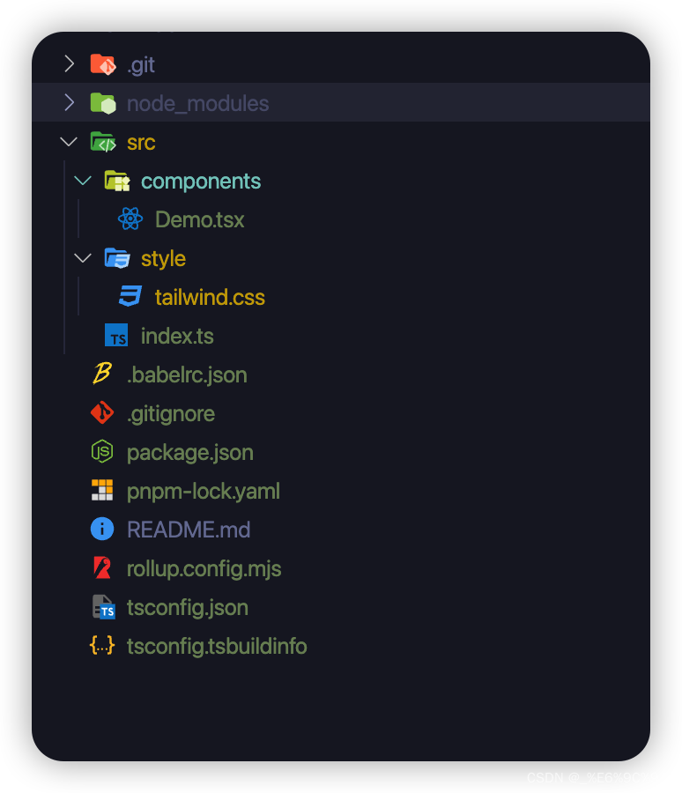Click the React icon beside Demo.tsx
The height and width of the screenshot is (793, 682).
point(130,219)
